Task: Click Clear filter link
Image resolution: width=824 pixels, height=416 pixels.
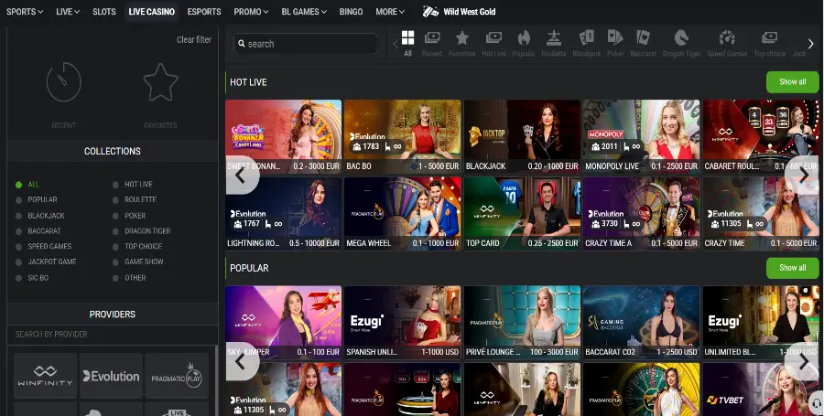Action: click(x=194, y=40)
